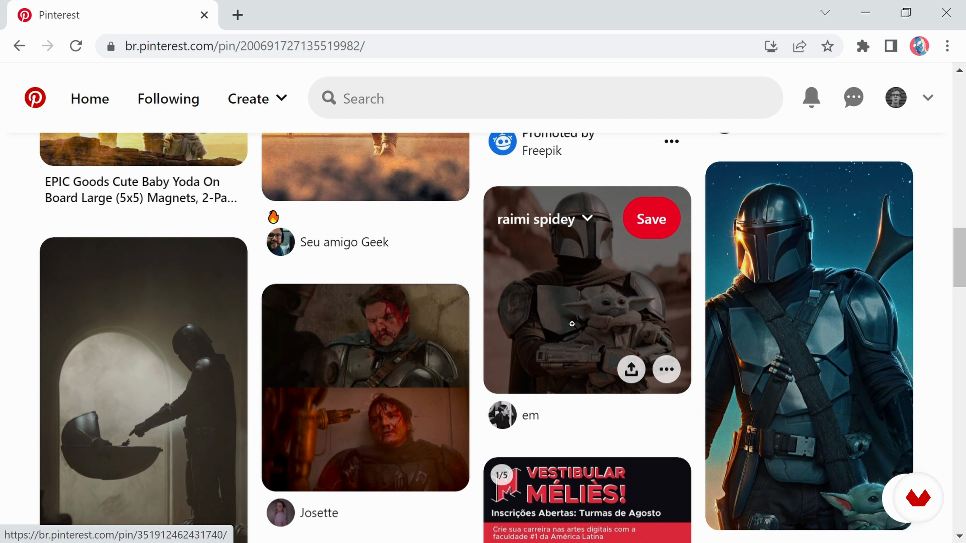The image size is (966, 543).
Task: Click the site security lock icon
Action: (111, 46)
